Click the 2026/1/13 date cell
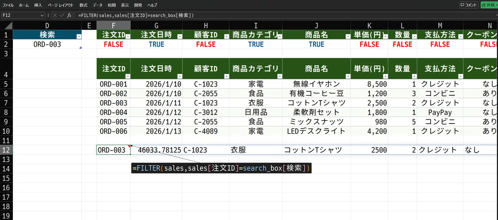The height and width of the screenshot is (220, 498). [x=156, y=131]
